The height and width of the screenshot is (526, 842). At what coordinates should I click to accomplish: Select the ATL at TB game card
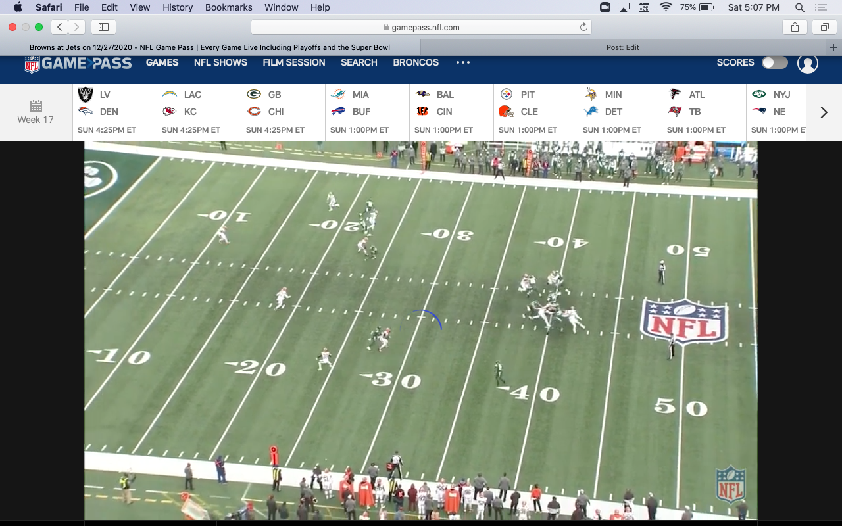point(704,112)
